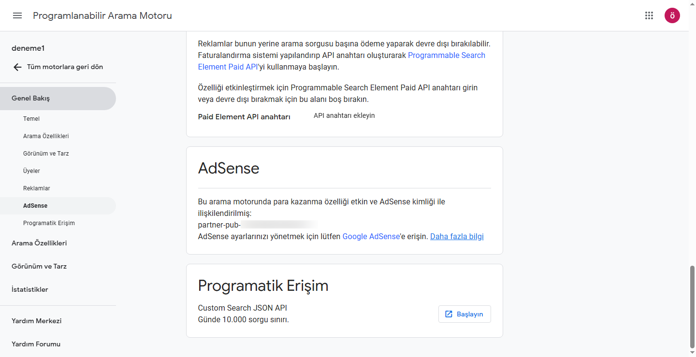Open the Daha fazla bilgi link

coord(457,237)
